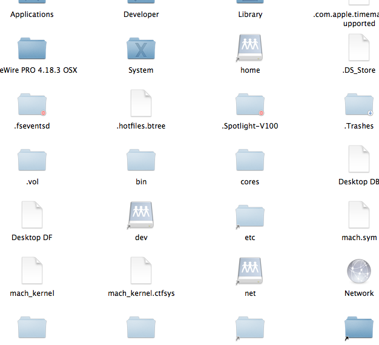Click the mach.sym file icon
The height and width of the screenshot is (345, 379).
click(359, 215)
